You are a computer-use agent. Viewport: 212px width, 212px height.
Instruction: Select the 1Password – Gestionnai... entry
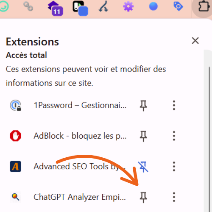[x=68, y=106]
